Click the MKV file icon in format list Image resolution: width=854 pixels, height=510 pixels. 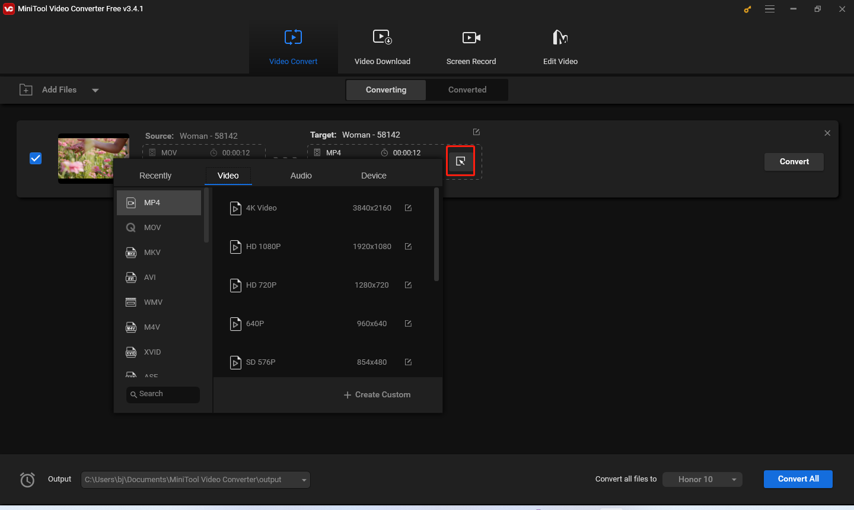click(x=131, y=253)
